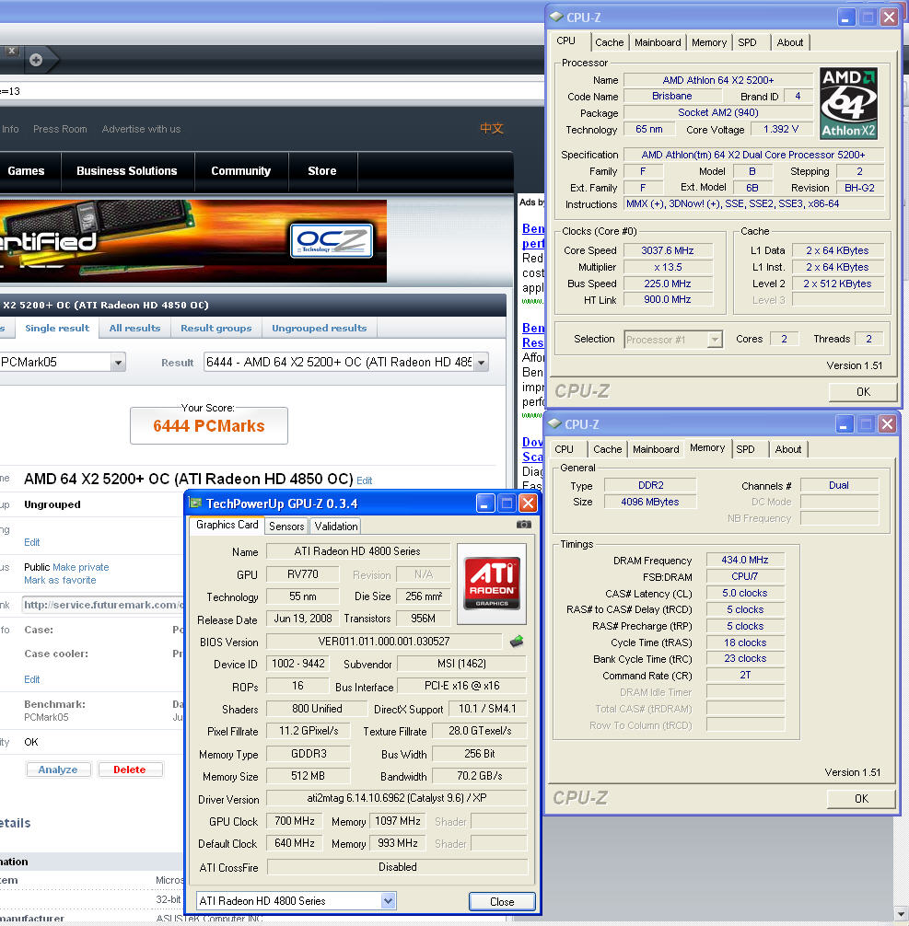Click BIOS Version field in GPU-Z
This screenshot has width=909, height=926.
coord(383,642)
